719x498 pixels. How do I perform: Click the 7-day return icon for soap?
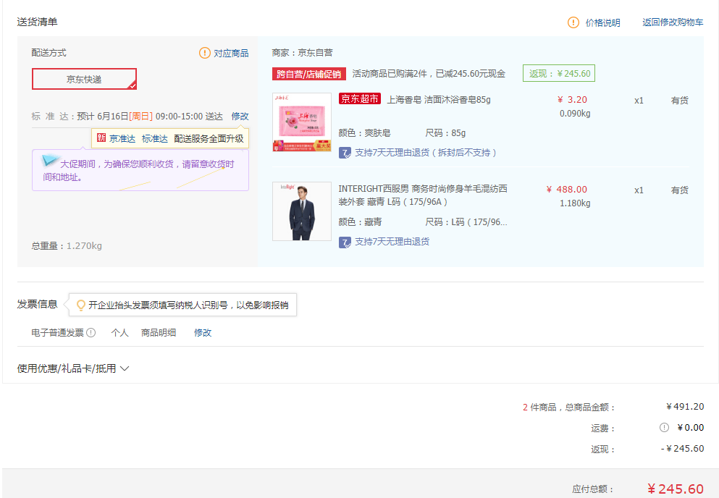pos(345,153)
